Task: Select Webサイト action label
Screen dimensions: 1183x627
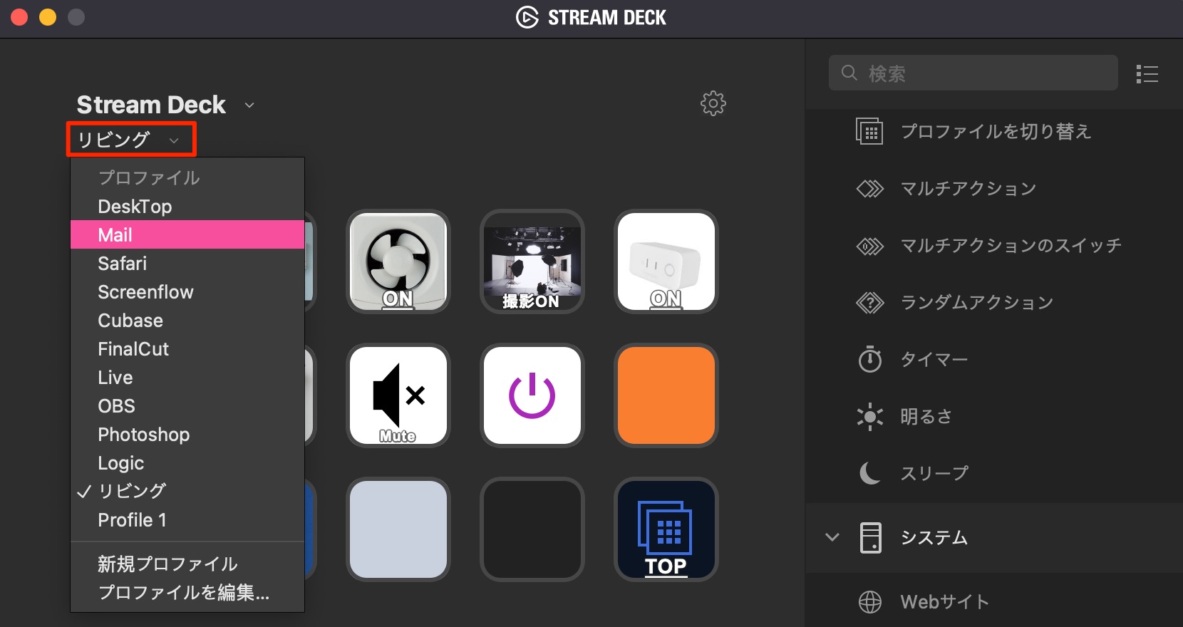Action: pos(944,602)
